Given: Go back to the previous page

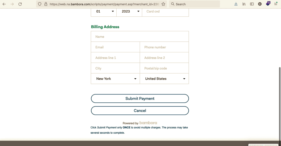Looking at the screenshot, I should point(4,4).
